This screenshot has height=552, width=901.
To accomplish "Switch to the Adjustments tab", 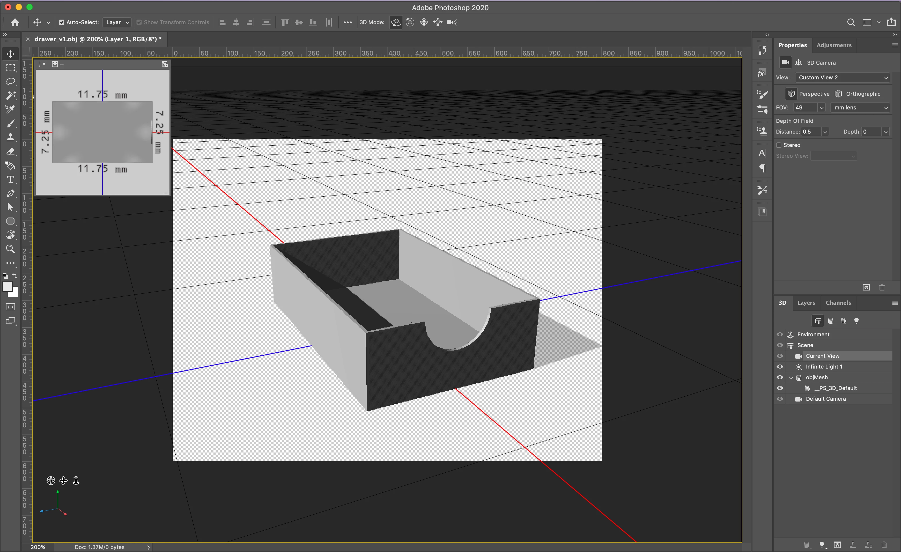I will click(x=834, y=45).
